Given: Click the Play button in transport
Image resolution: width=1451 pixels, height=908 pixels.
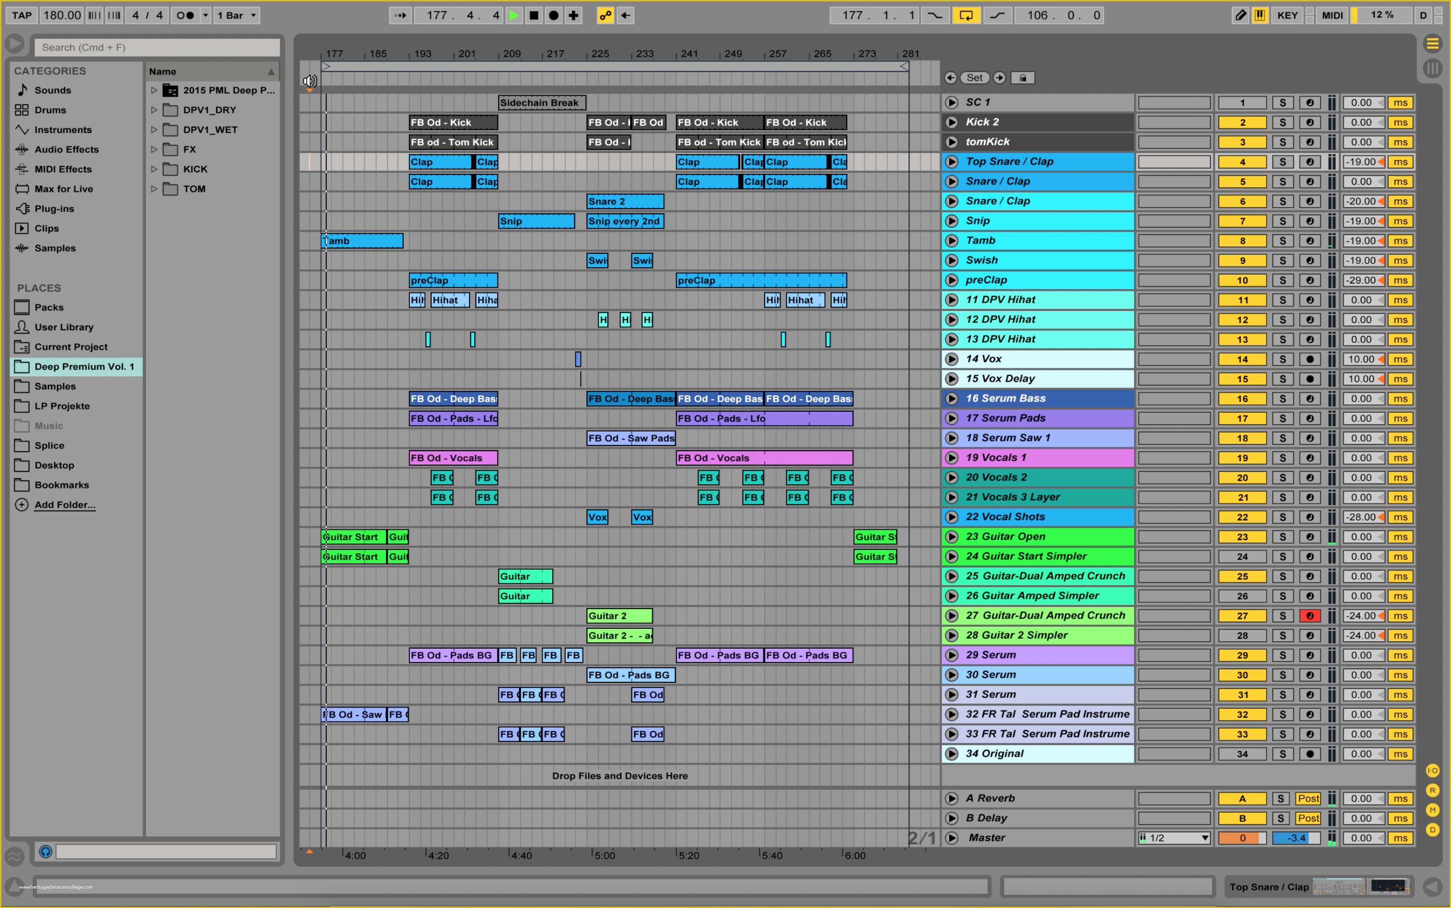Looking at the screenshot, I should pyautogui.click(x=514, y=16).
